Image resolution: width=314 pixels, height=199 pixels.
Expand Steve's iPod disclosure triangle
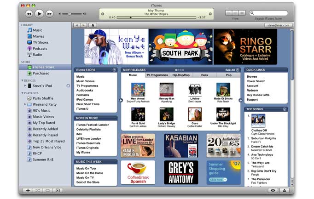pyautogui.click(x=25, y=86)
